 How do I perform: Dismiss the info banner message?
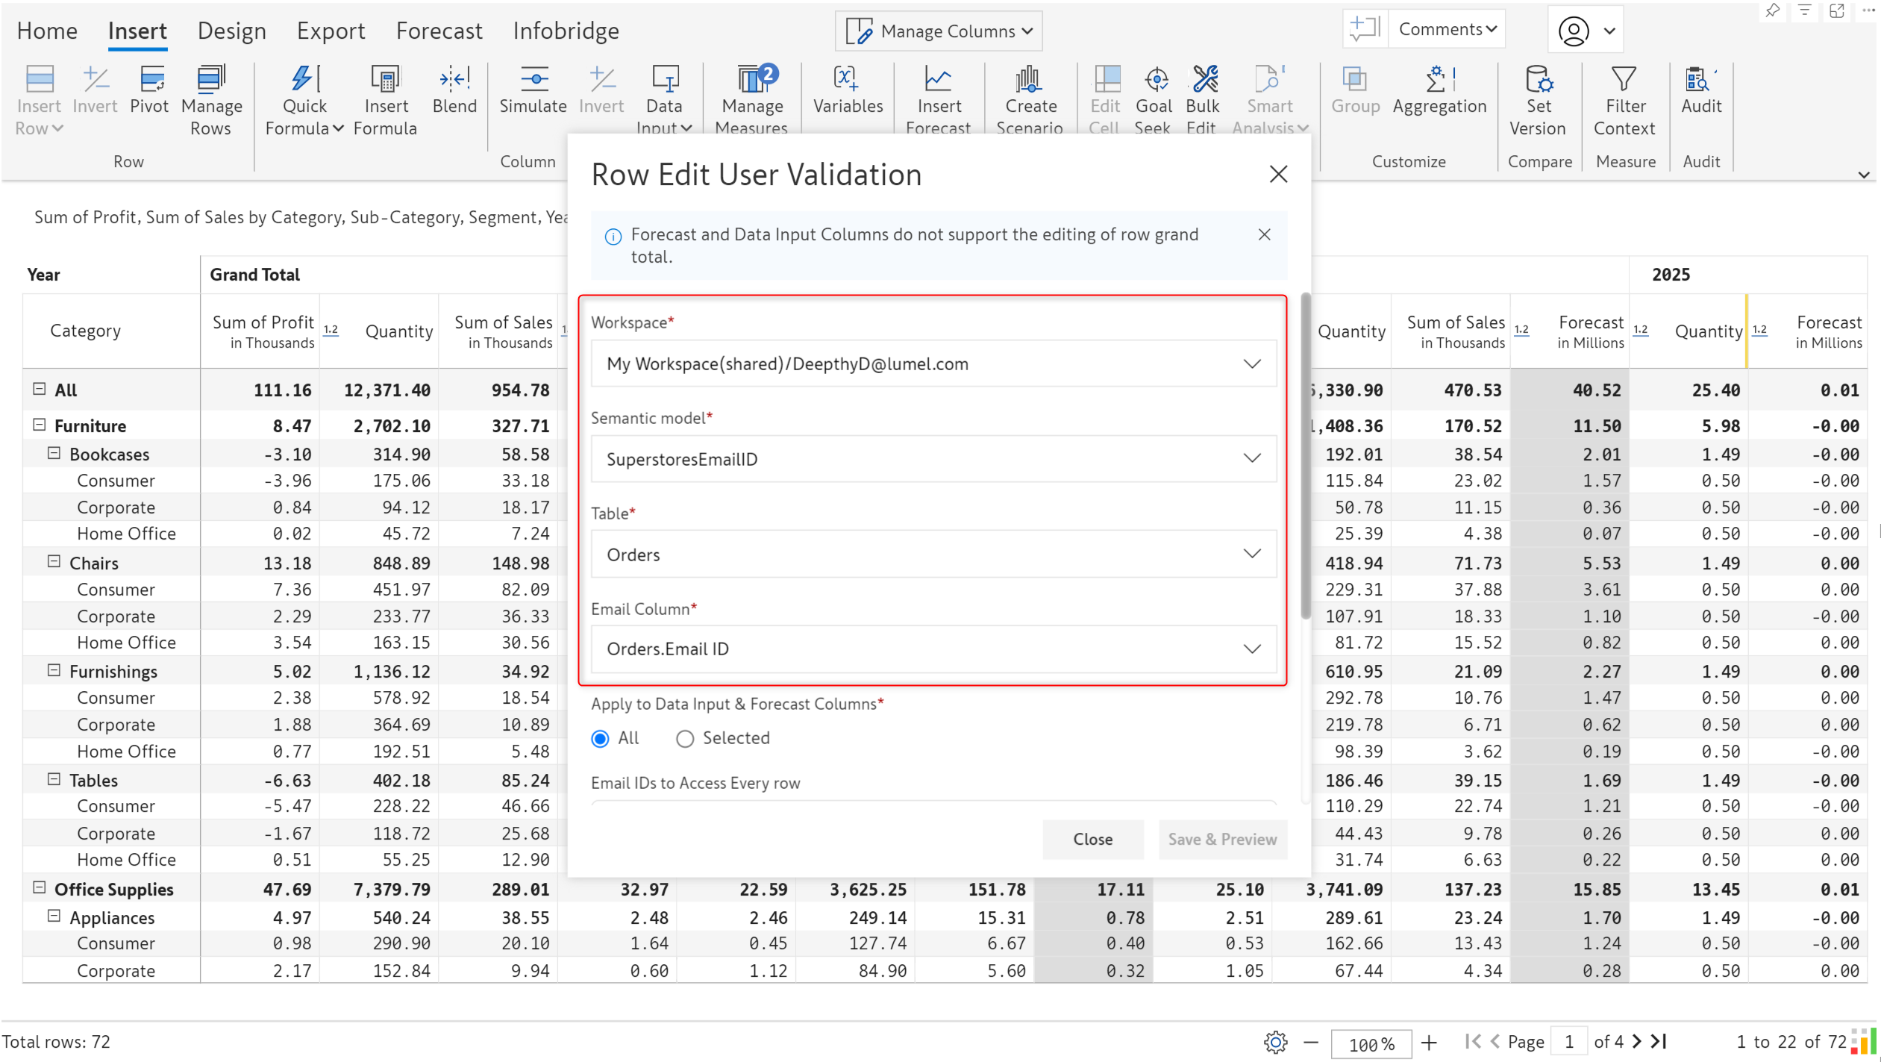click(x=1264, y=235)
